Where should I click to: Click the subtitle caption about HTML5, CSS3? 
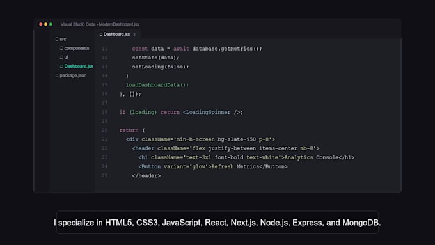coord(217,223)
